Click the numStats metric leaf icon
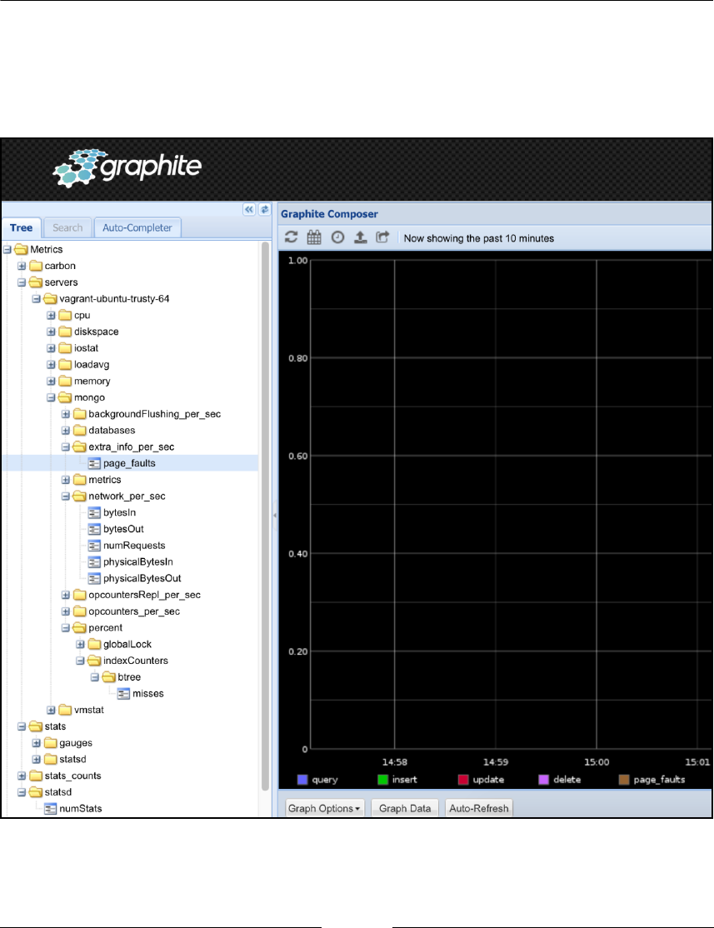 point(50,808)
